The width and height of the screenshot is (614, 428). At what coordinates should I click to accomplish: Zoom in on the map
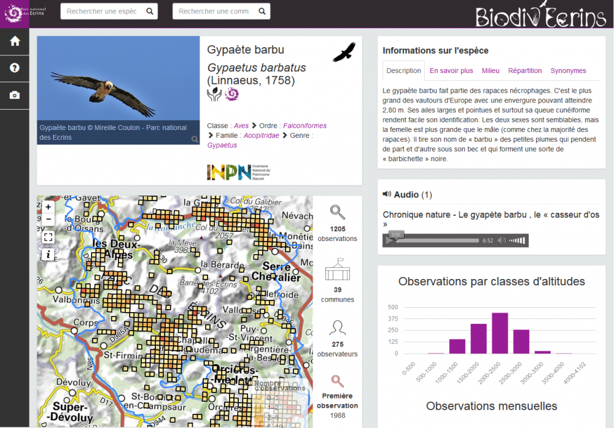[x=49, y=207]
